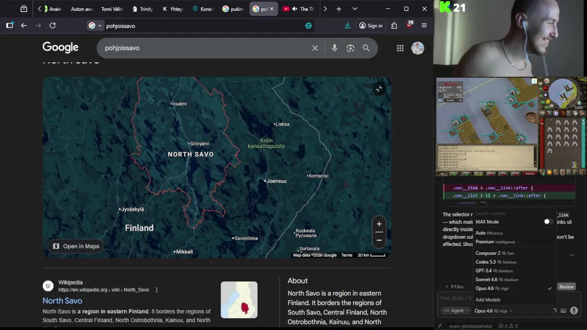Switch to the Konei tab

(x=203, y=9)
